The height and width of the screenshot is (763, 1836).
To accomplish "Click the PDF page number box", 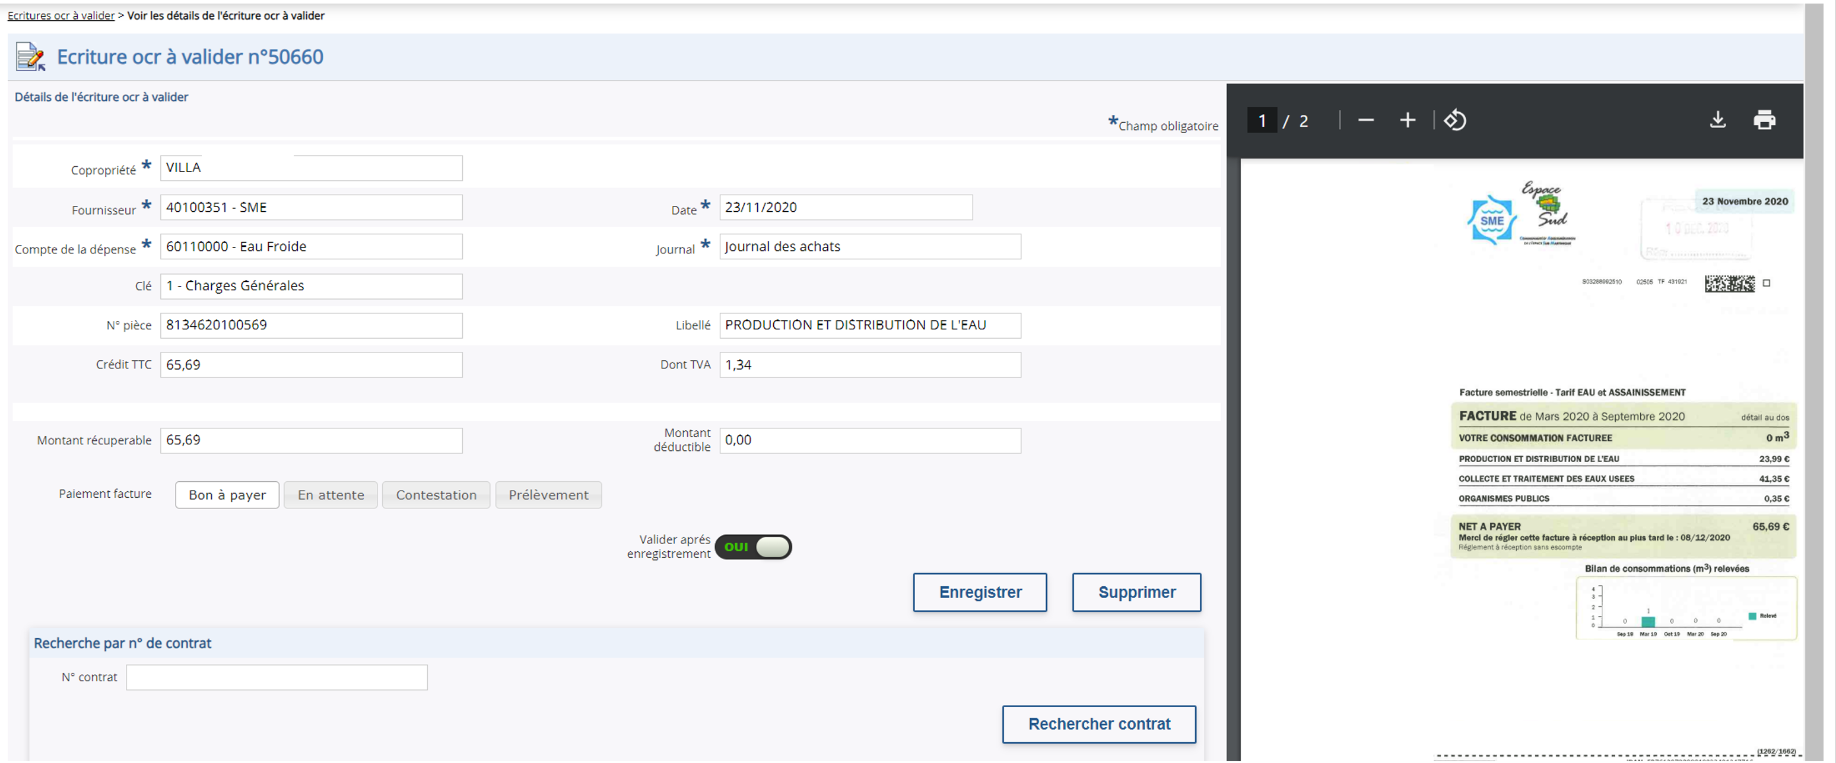I will pyautogui.click(x=1262, y=120).
